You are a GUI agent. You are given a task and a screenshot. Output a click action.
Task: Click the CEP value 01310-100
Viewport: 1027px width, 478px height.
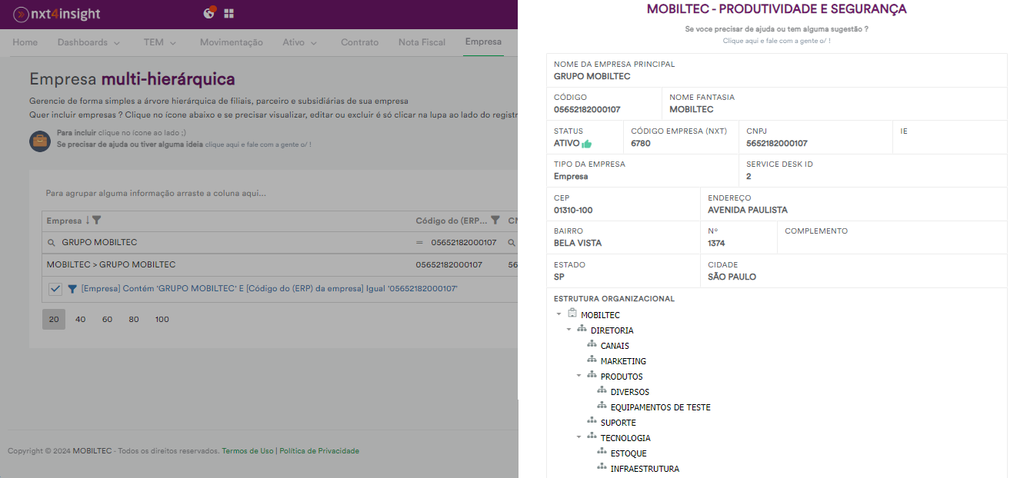coord(573,210)
